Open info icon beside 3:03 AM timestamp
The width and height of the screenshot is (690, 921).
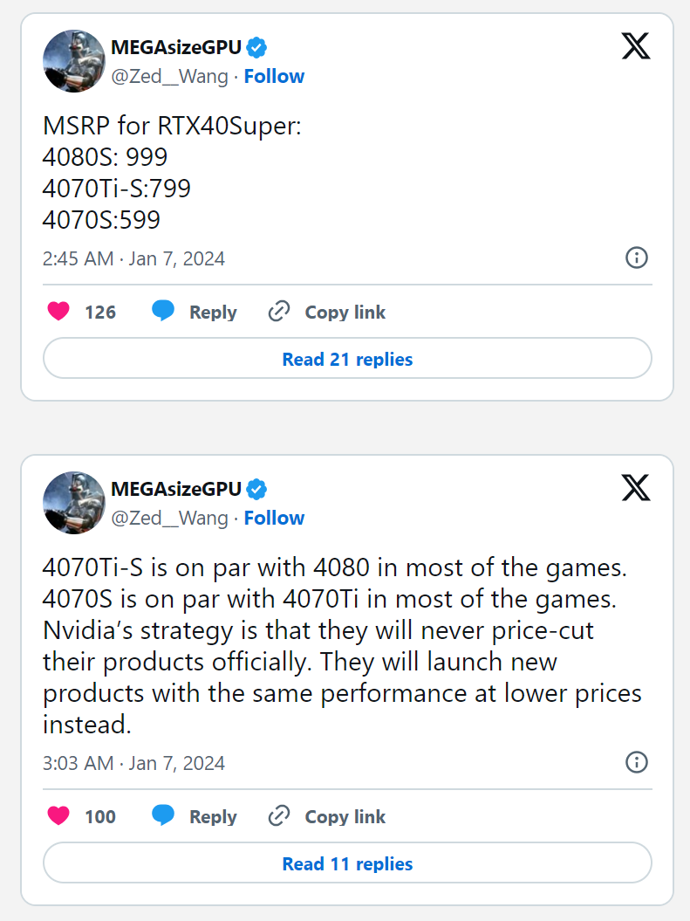tap(637, 762)
